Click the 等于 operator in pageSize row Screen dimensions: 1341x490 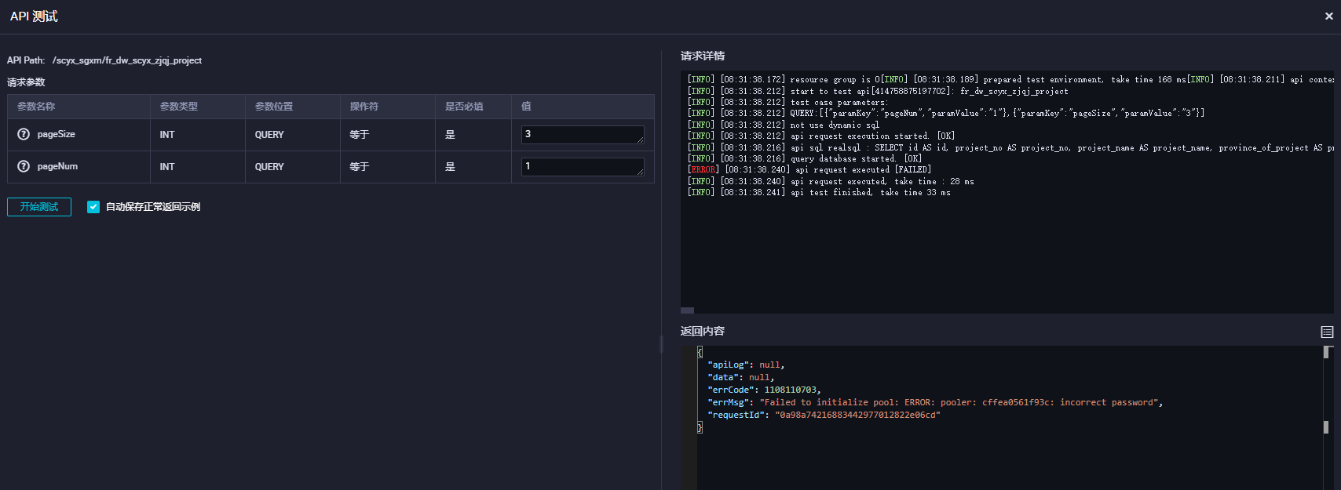(x=360, y=135)
